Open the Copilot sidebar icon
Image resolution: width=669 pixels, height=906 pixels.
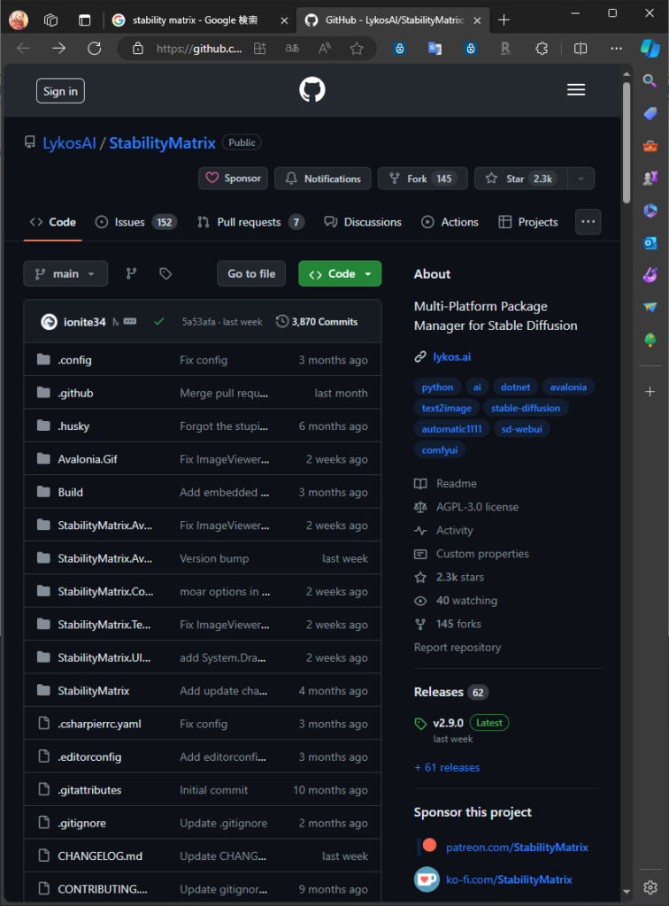[x=650, y=49]
